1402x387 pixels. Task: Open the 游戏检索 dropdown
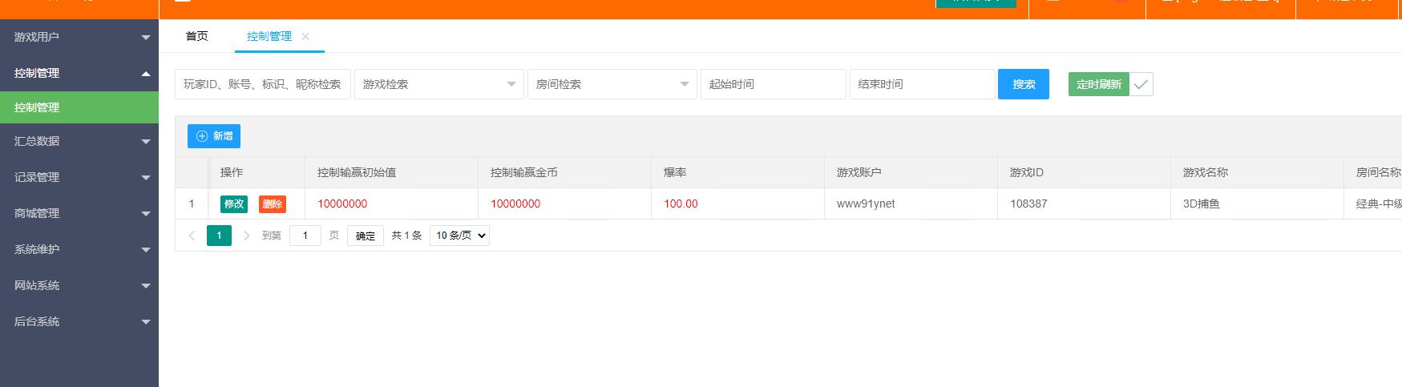point(439,84)
